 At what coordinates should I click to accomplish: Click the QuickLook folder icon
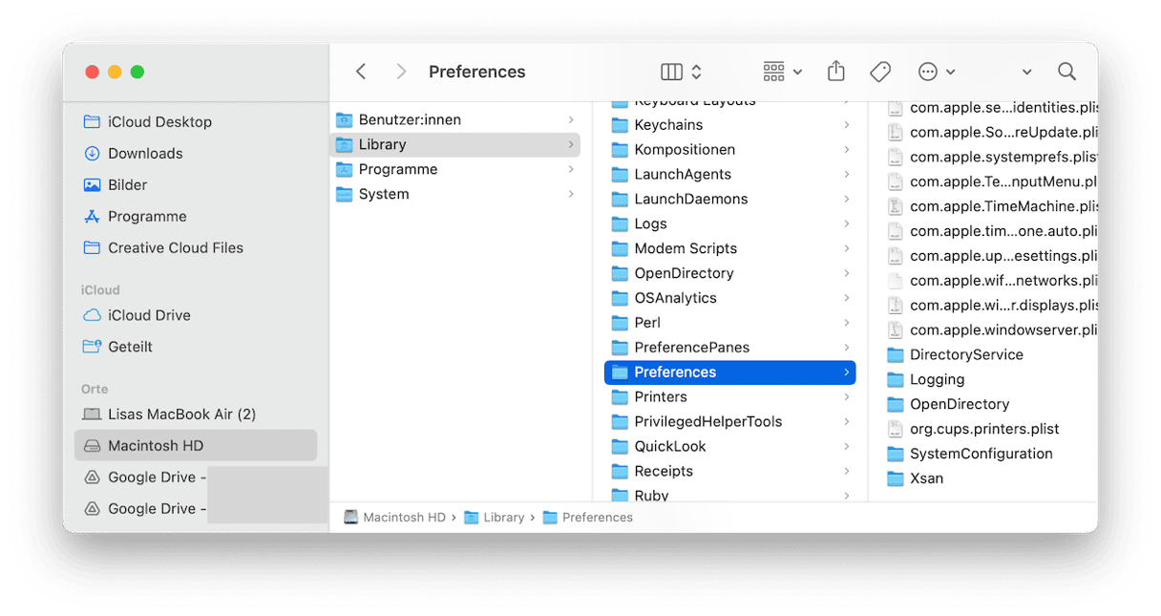tap(619, 447)
